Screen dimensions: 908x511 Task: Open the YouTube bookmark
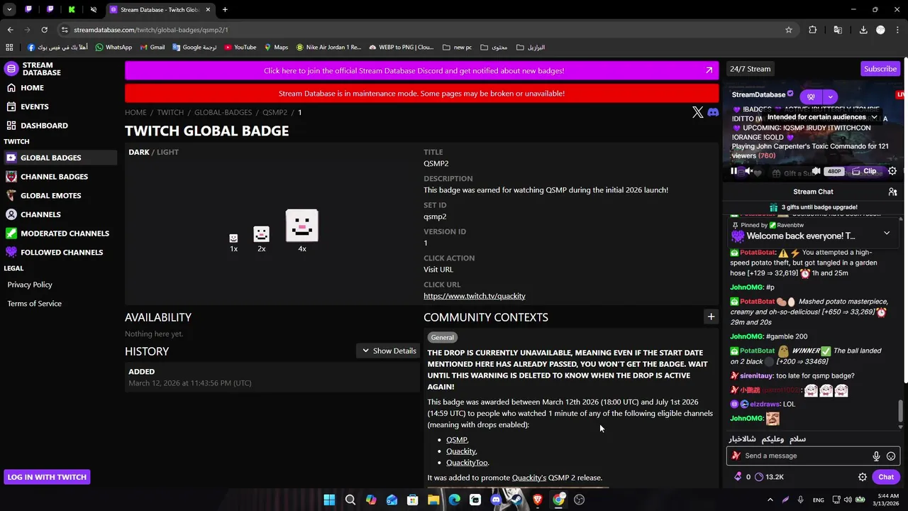[x=240, y=48]
